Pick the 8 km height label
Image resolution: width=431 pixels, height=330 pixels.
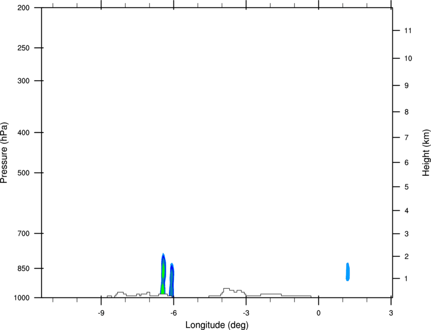pyautogui.click(x=406, y=112)
